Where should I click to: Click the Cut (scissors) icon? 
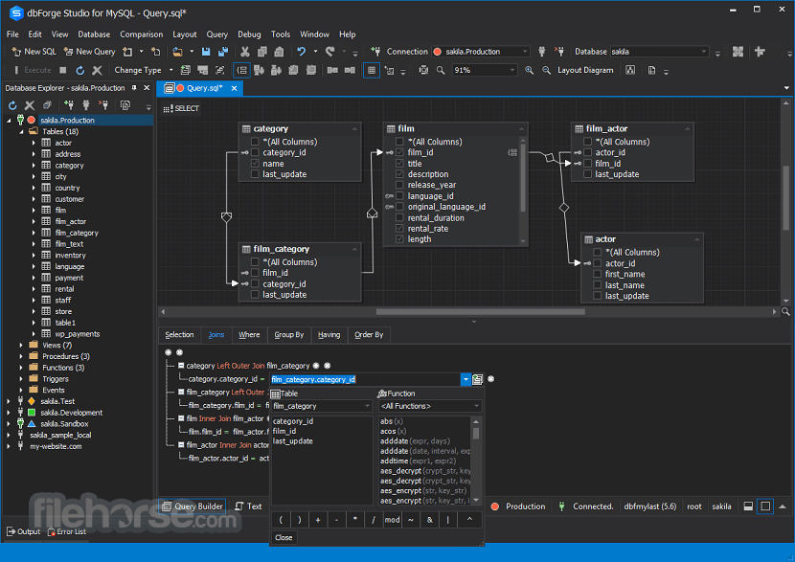click(x=245, y=52)
